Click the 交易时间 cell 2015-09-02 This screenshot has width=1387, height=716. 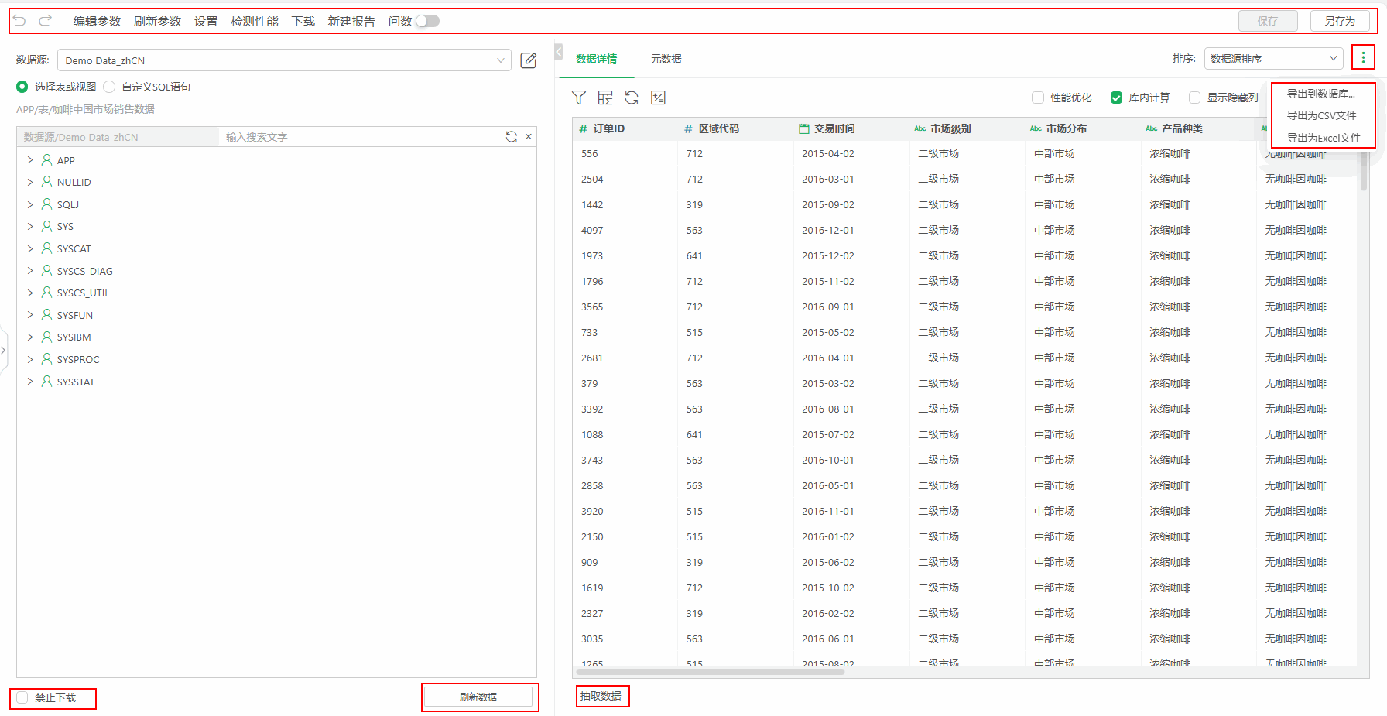[x=828, y=204]
